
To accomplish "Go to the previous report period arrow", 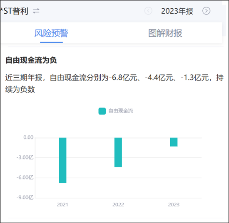I will (x=148, y=11).
